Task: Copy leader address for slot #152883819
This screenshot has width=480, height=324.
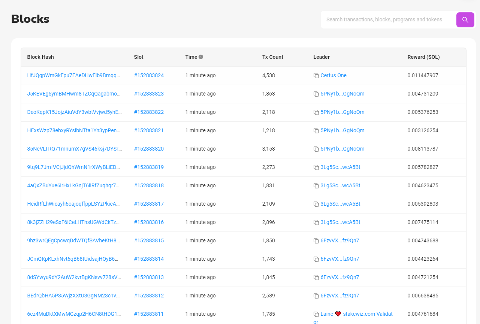Action: click(x=316, y=167)
